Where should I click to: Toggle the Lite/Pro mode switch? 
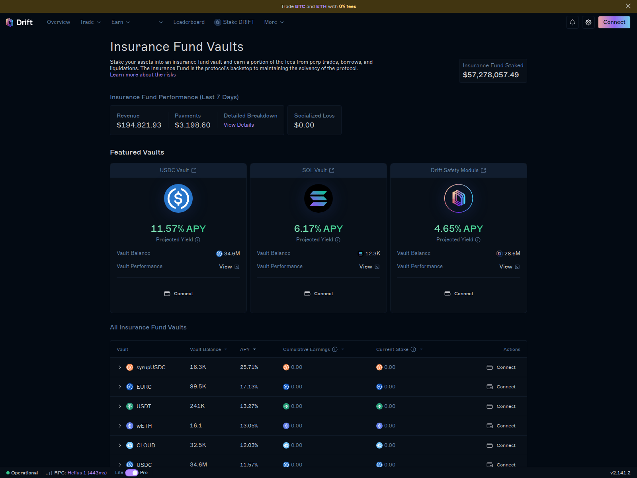pos(132,473)
